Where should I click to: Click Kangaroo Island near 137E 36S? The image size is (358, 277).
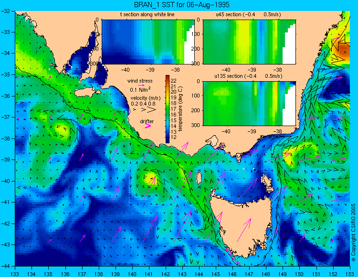tap(87, 93)
